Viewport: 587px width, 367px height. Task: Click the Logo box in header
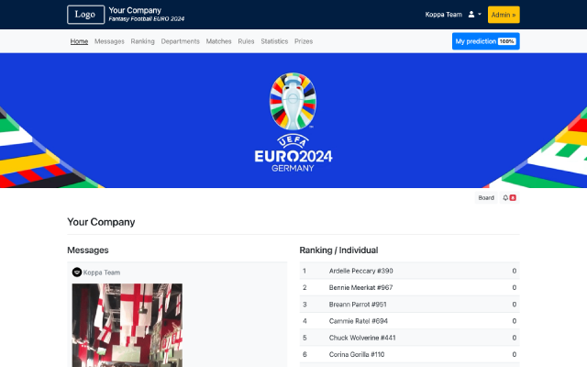tap(85, 15)
